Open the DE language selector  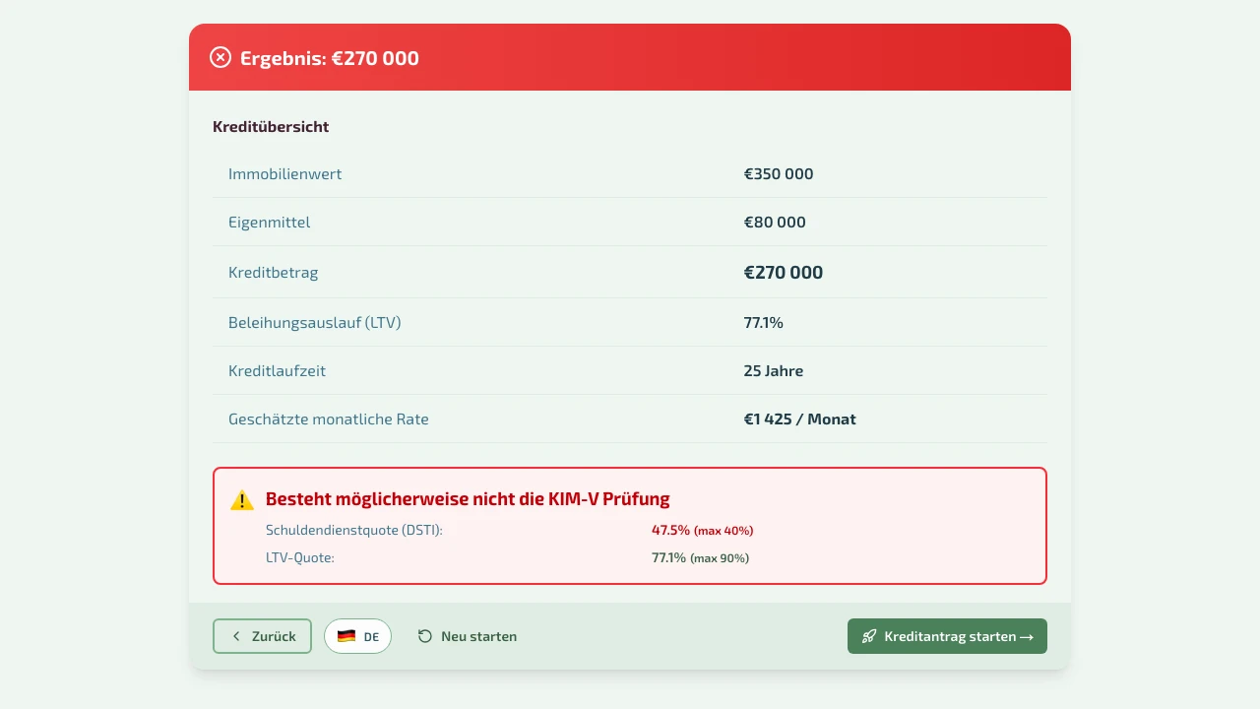pyautogui.click(x=357, y=637)
